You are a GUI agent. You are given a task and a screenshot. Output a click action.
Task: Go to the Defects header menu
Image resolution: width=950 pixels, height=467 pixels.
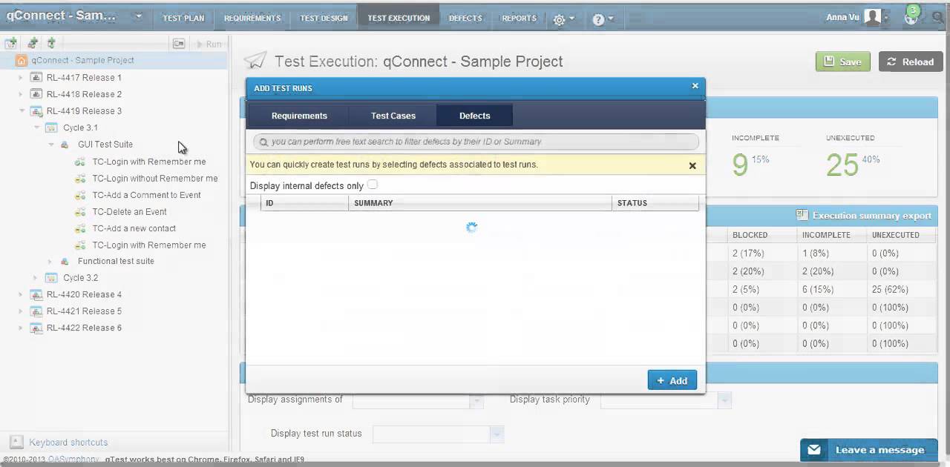[x=465, y=19]
